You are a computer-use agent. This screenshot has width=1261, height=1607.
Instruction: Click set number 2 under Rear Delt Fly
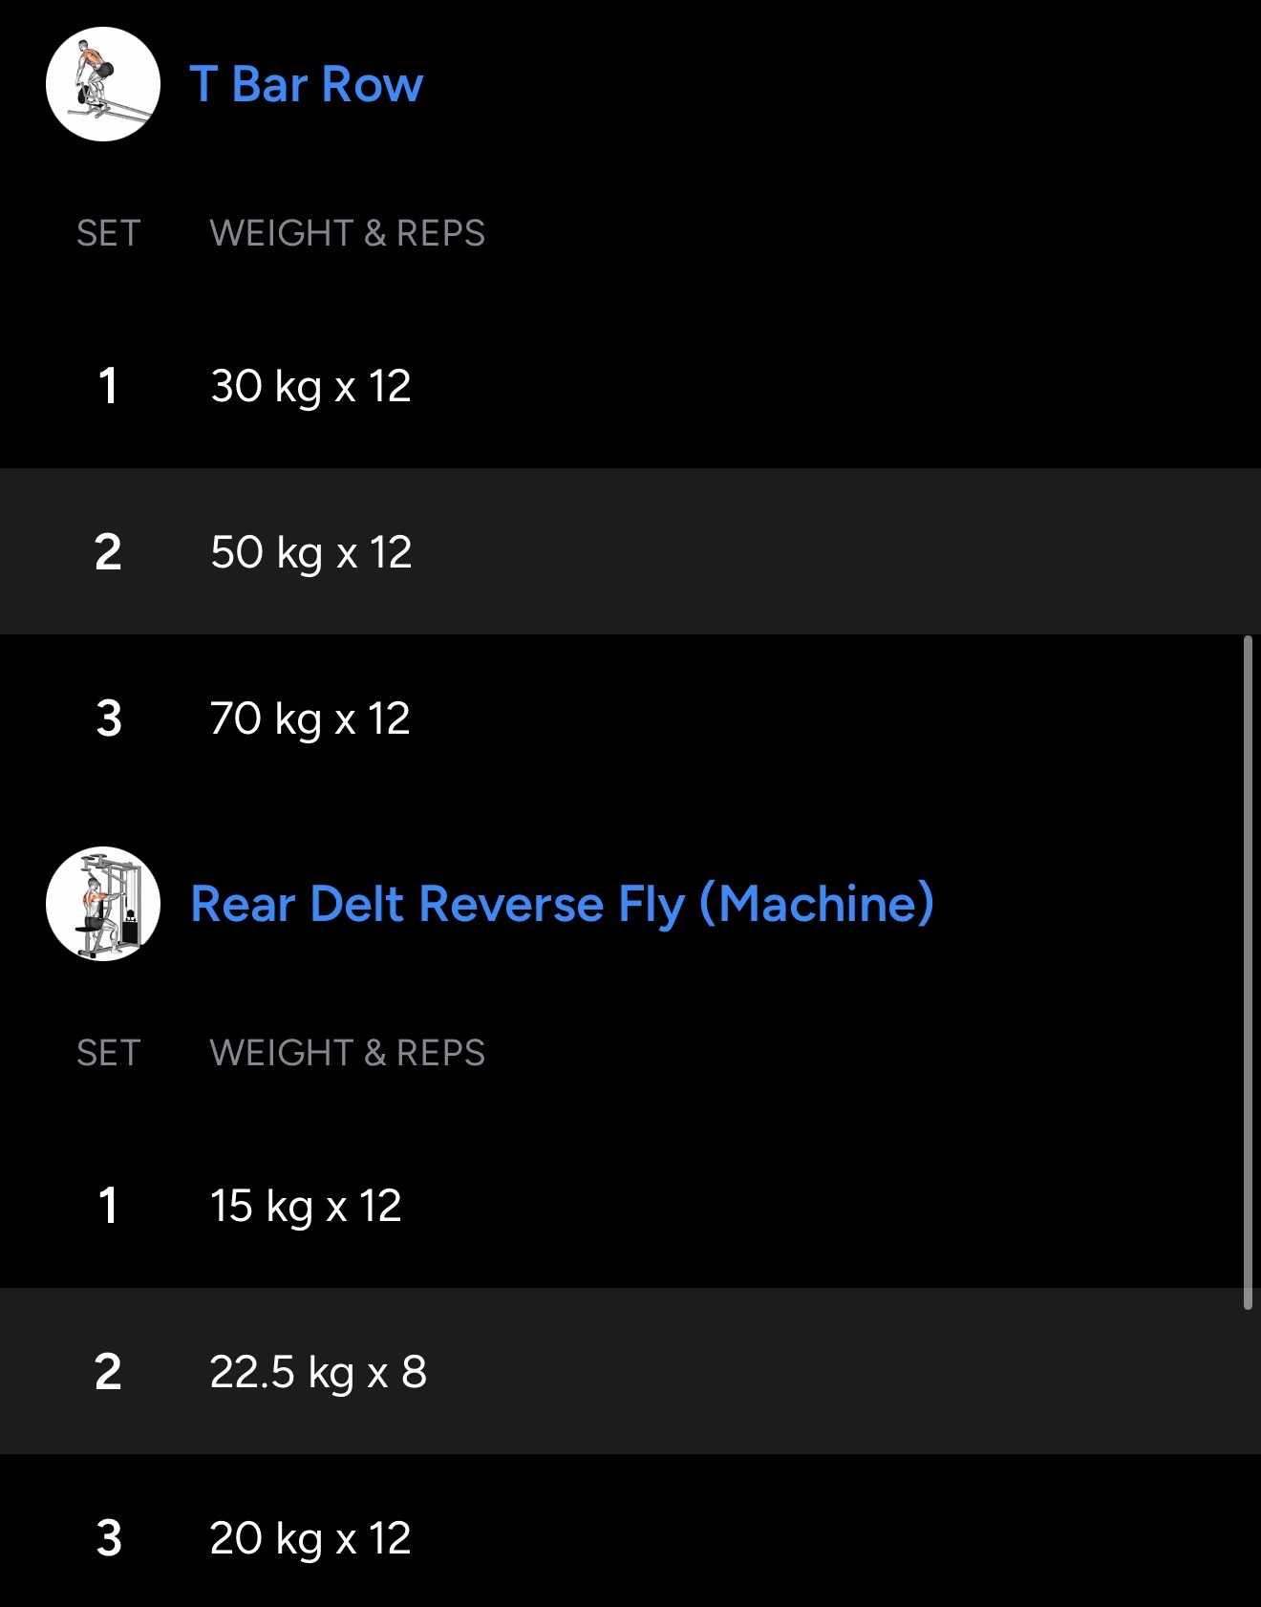(x=108, y=1372)
